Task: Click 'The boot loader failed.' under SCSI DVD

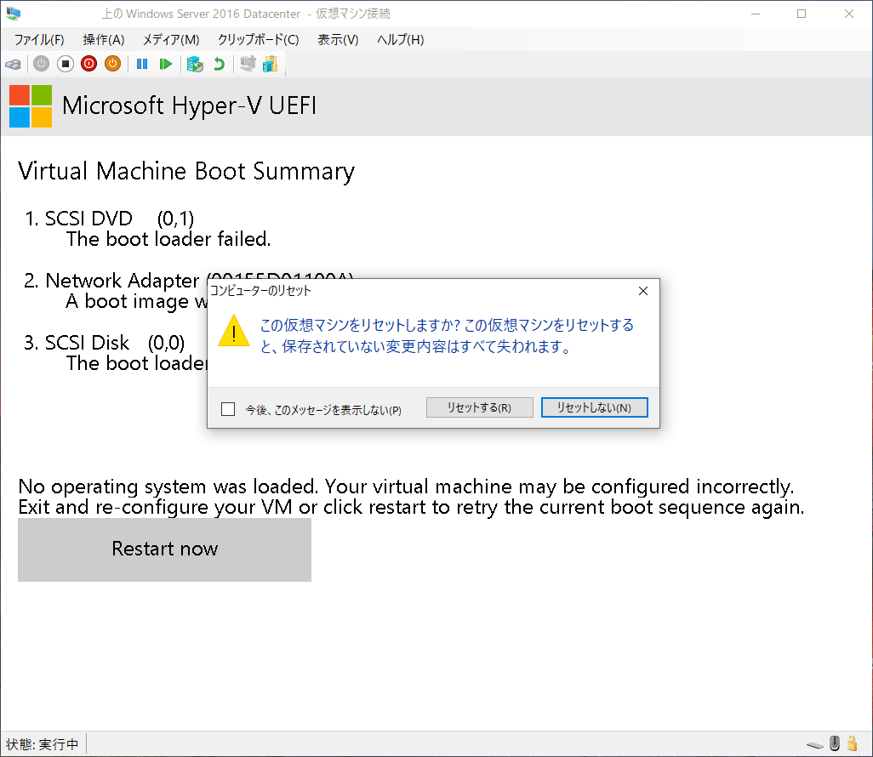Action: tap(168, 239)
